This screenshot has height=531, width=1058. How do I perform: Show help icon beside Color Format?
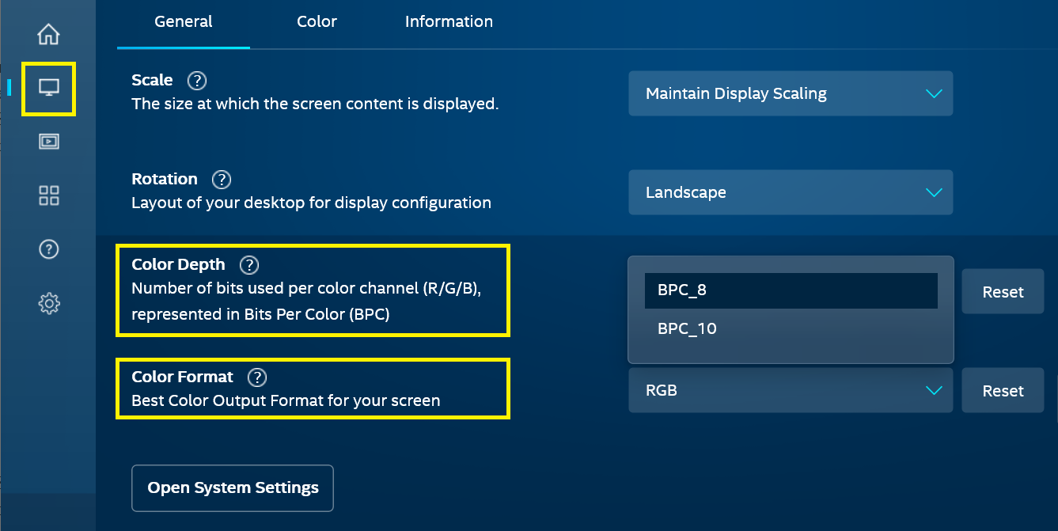[257, 377]
